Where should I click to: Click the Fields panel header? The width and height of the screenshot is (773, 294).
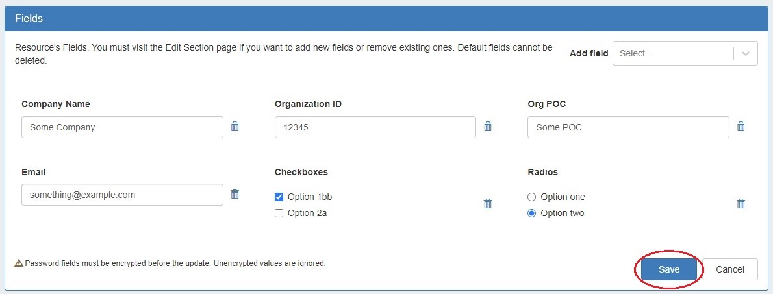tap(386, 19)
